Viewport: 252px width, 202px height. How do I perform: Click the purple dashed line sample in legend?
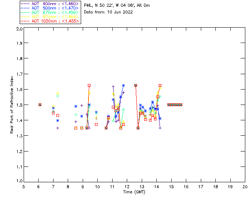[25, 4]
